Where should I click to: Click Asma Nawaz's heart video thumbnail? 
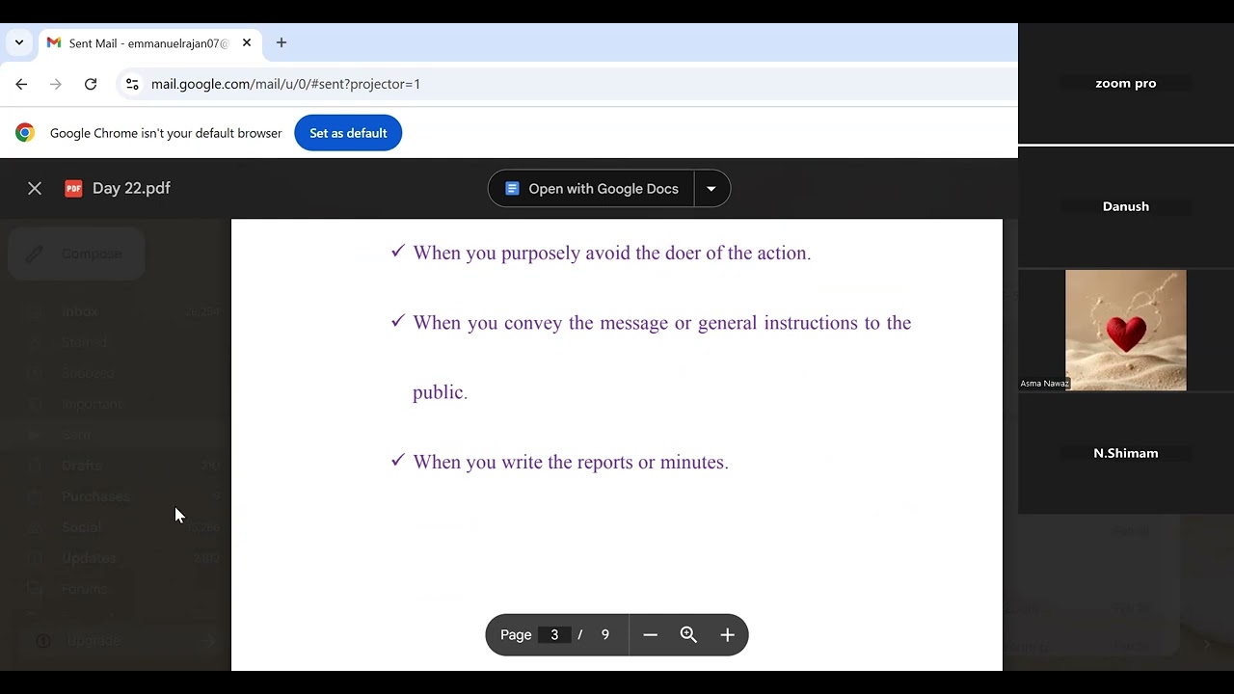(x=1126, y=330)
